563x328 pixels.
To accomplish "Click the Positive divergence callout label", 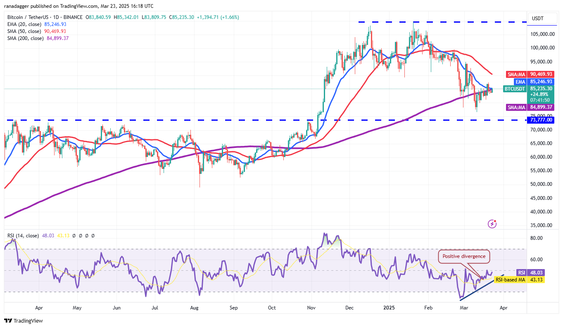I will (x=464, y=256).
